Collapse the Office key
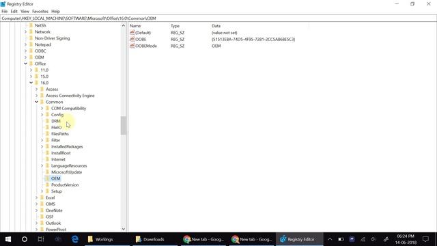Image resolution: width=437 pixels, height=246 pixels. point(26,64)
